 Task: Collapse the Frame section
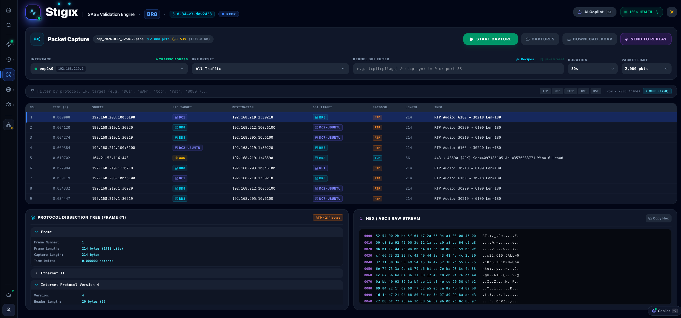[187, 232]
